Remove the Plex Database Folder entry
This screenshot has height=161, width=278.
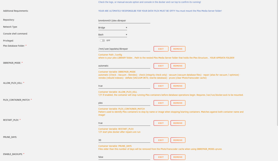click(x=178, y=49)
